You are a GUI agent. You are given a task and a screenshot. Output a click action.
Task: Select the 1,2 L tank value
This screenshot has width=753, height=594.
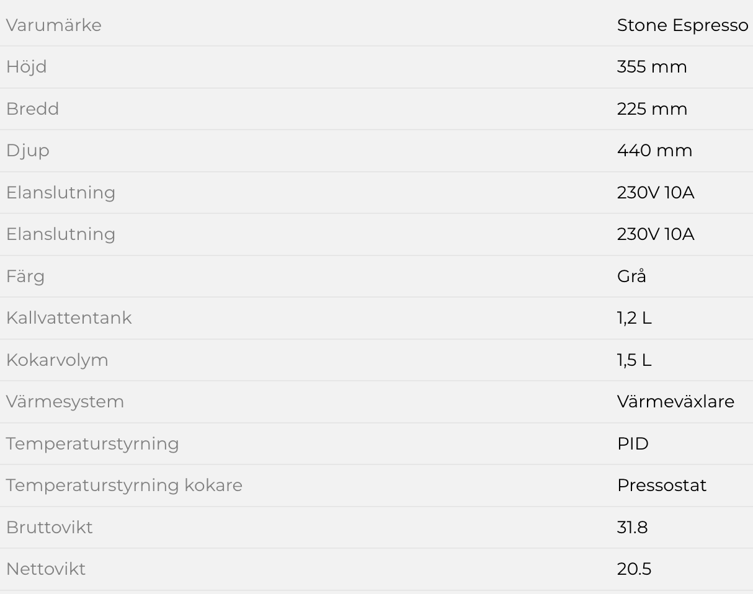pos(635,318)
